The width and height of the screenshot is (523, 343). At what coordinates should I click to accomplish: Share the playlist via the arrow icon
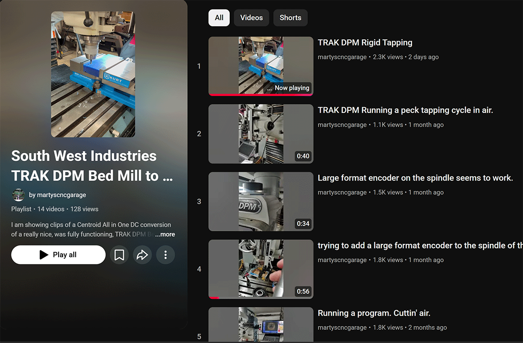click(x=142, y=255)
